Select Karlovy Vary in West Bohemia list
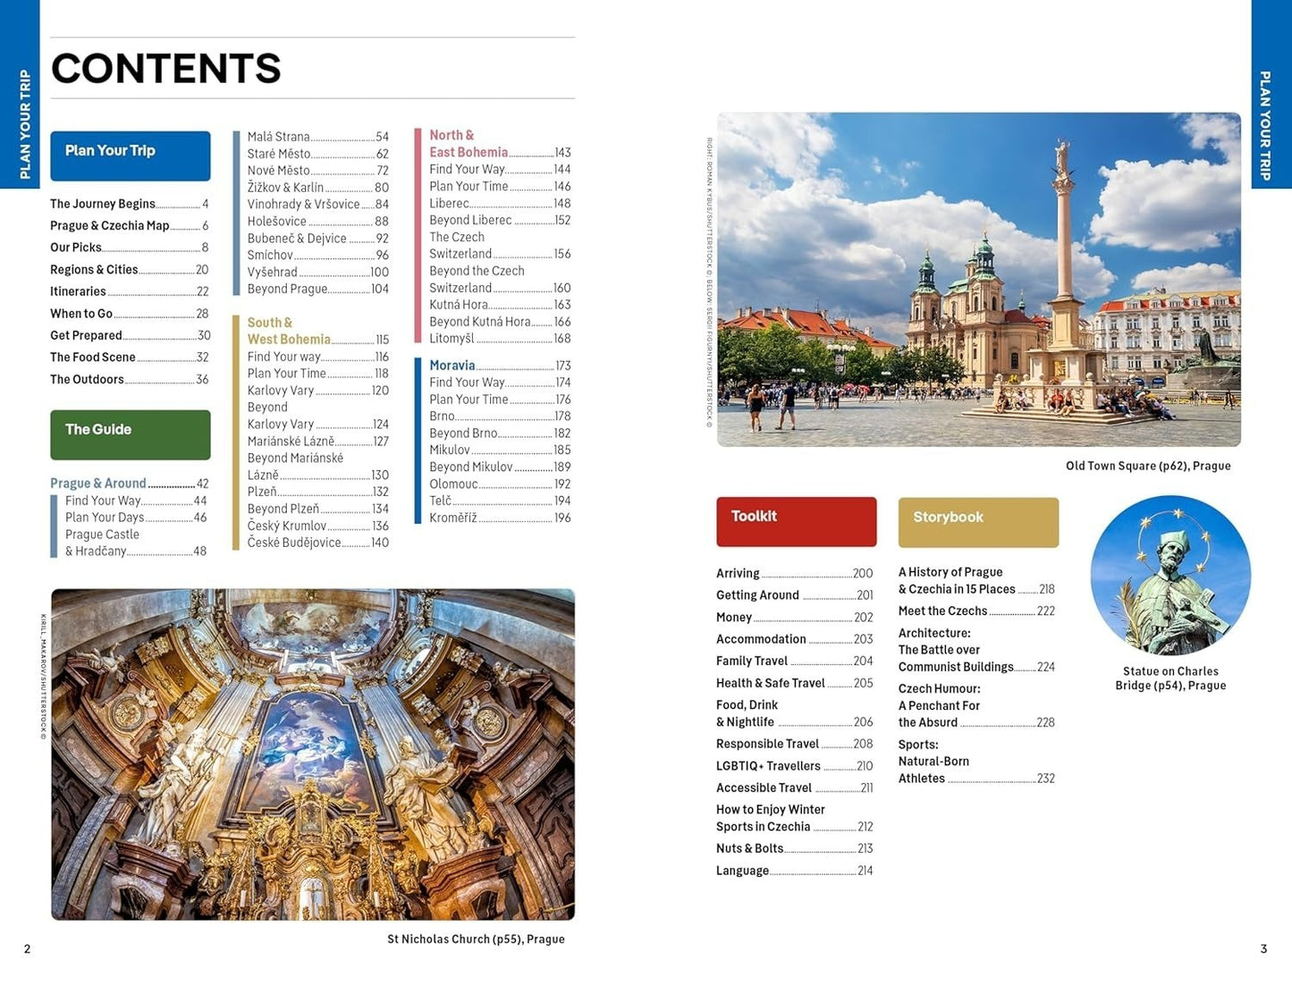 [x=281, y=390]
